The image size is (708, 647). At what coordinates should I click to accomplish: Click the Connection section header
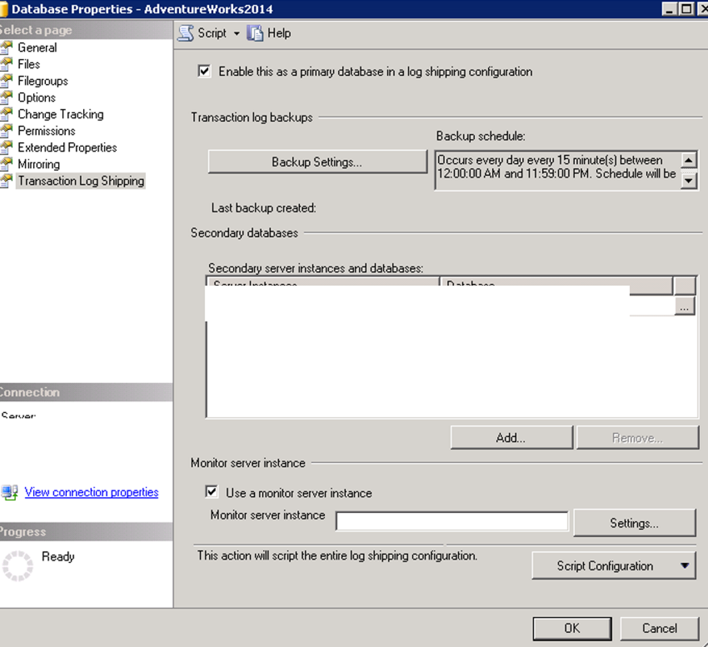[x=86, y=392]
